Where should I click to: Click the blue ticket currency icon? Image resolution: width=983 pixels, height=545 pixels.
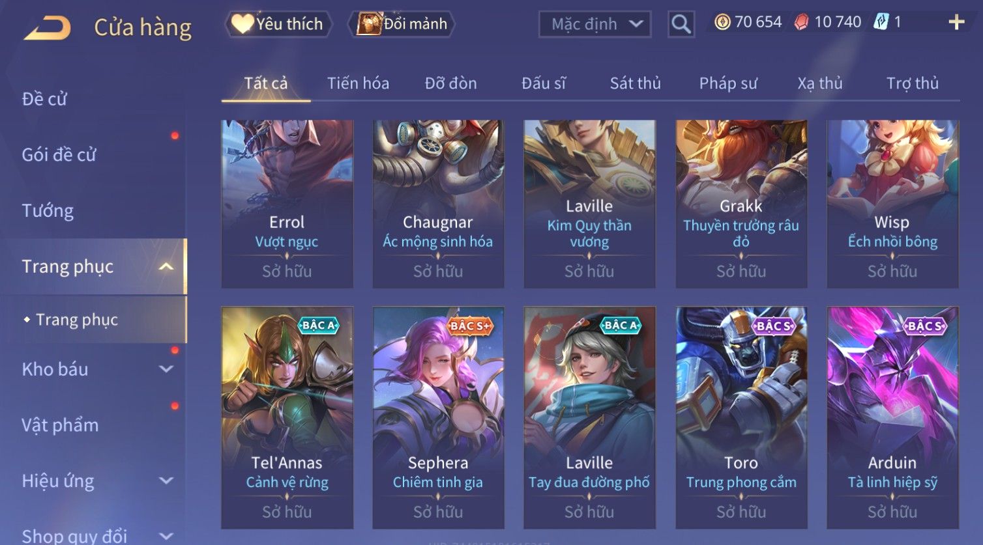881,22
